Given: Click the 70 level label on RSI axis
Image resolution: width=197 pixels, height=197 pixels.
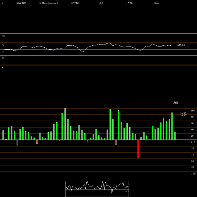Looking at the screenshot, I should pyautogui.click(x=3, y=45).
